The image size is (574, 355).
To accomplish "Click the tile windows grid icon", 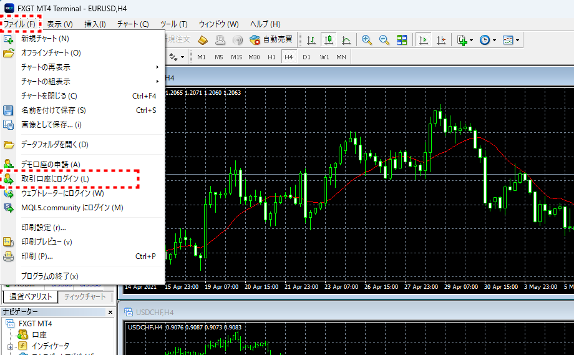I will [x=402, y=40].
